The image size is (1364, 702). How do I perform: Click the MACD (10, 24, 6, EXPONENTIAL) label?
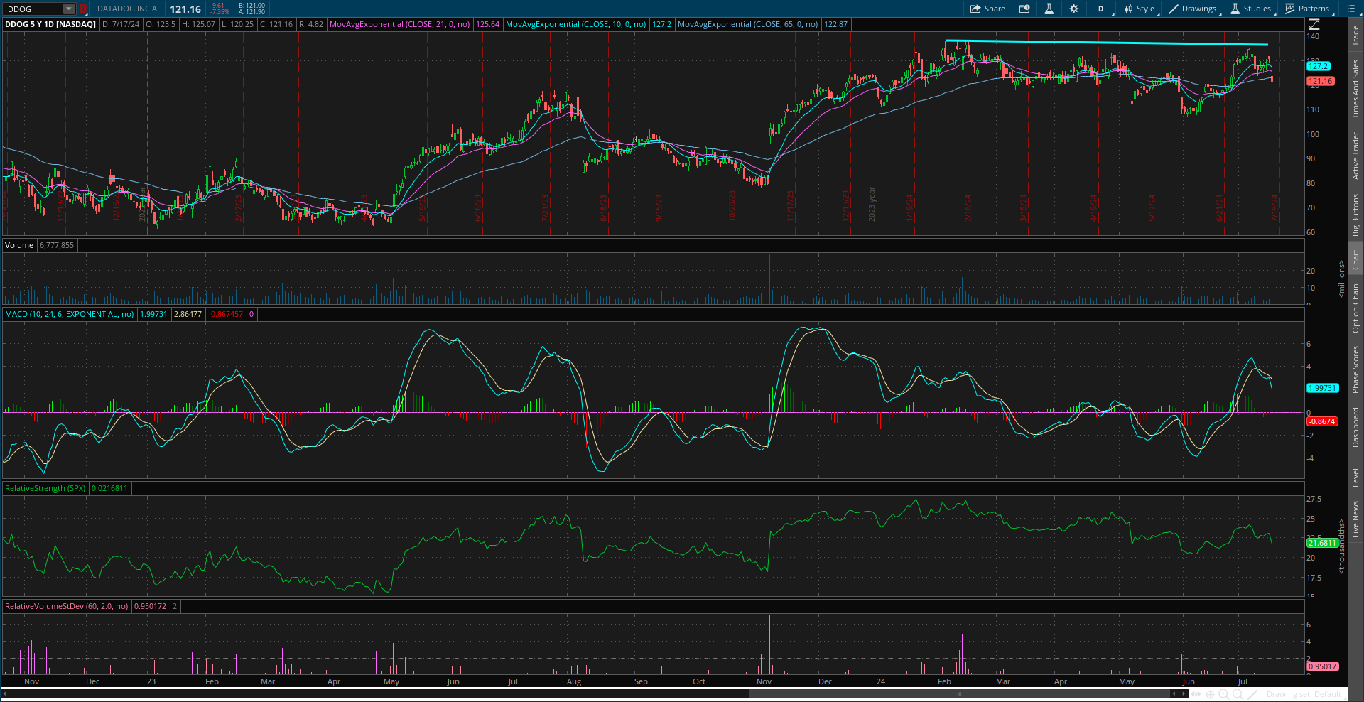[70, 314]
